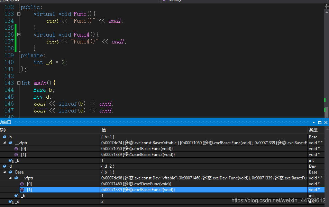Click line number 143 in the gutter
This screenshot has width=329, height=207.
coord(9,83)
